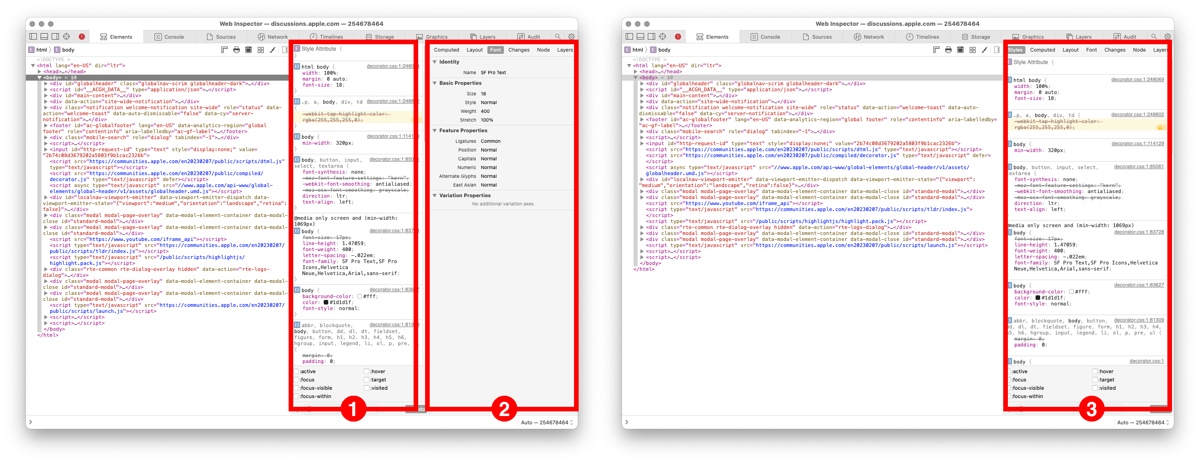Viewport: 1196px width, 463px height.
Task: In left inspector, toggle the details sidebar icon
Action: point(284,50)
